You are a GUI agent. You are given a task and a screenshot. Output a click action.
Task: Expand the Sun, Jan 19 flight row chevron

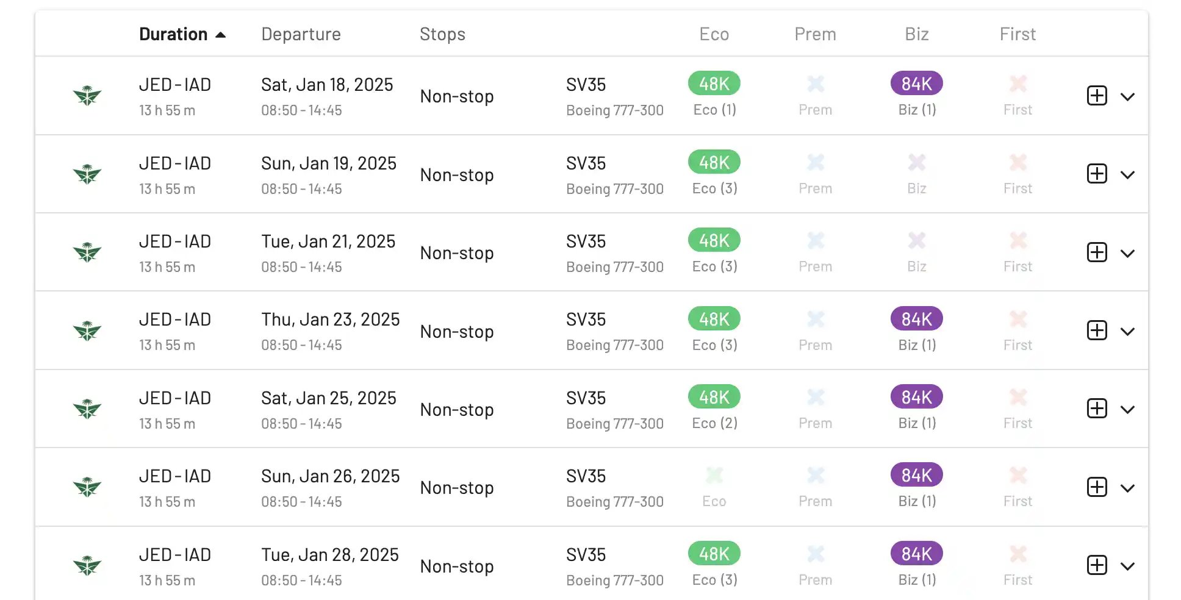(x=1127, y=175)
